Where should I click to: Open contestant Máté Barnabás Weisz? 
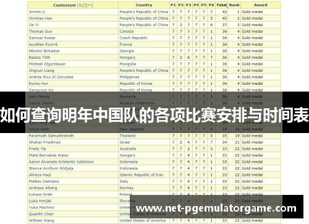pyautogui.click(x=49, y=155)
